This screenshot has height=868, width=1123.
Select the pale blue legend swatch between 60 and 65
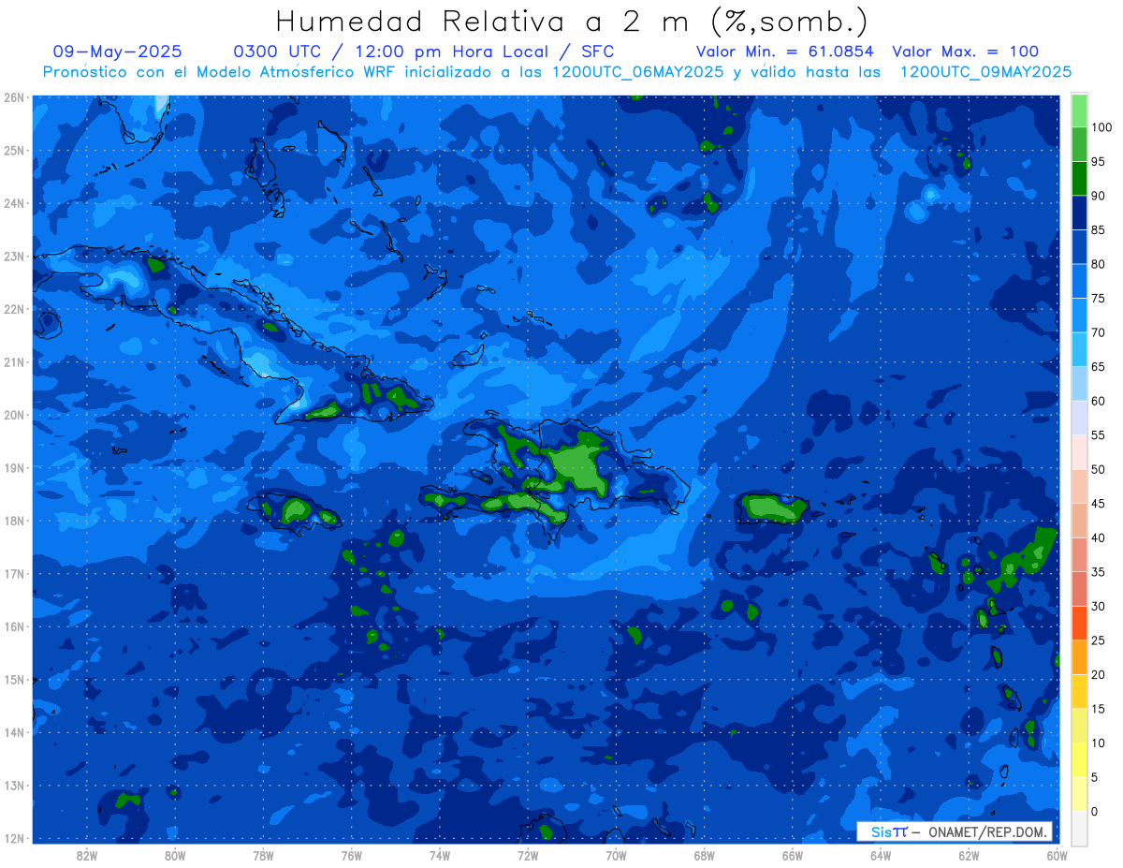(1079, 384)
